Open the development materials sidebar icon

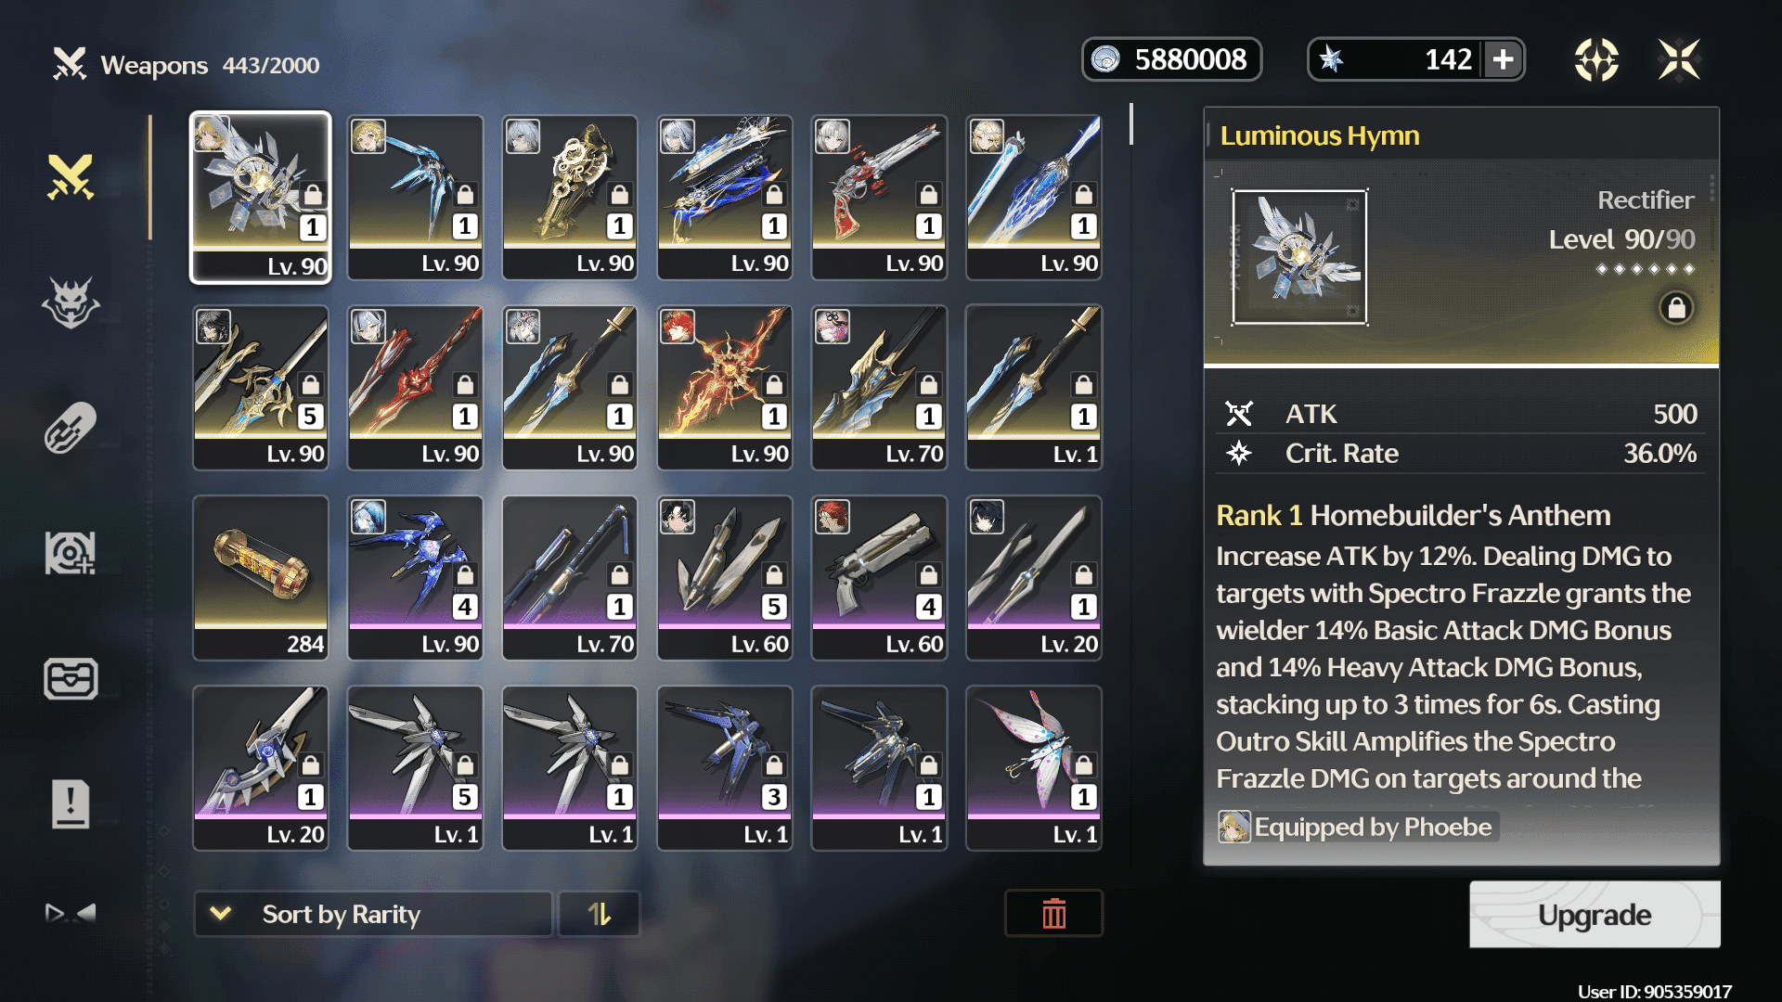71,553
